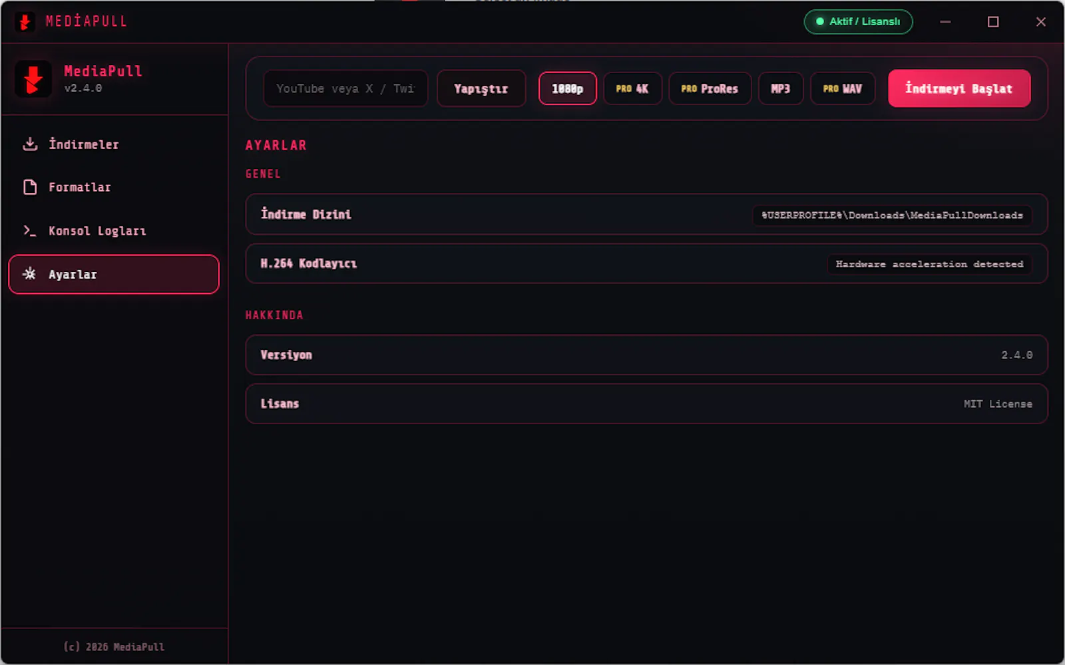This screenshot has width=1065, height=665.
Task: Minimize the MediaPull window
Action: [945, 22]
